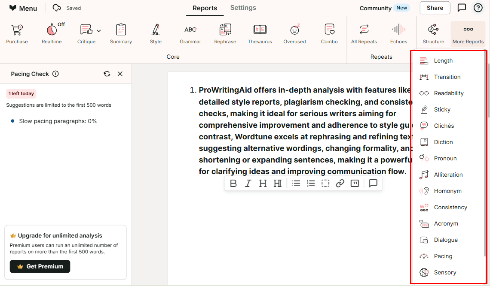The height and width of the screenshot is (286, 490).
Task: Open the Purchase cart report icon
Action: click(x=17, y=34)
